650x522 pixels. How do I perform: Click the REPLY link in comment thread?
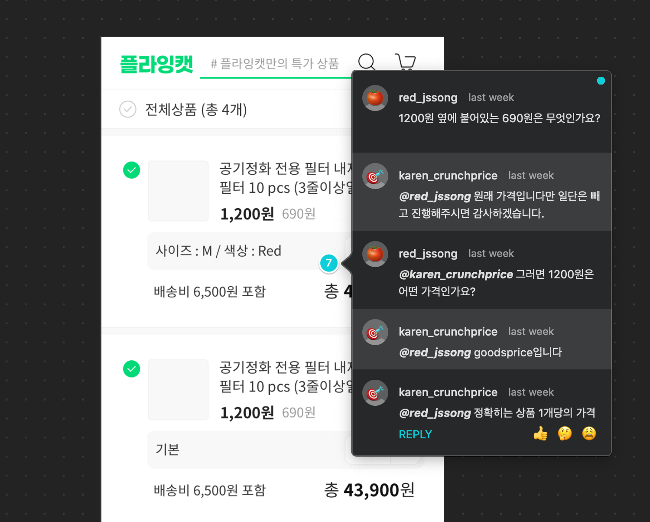[x=415, y=434]
